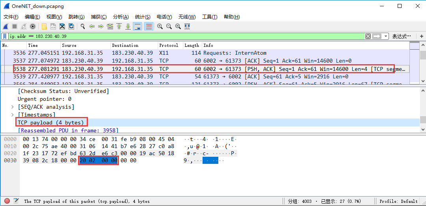
Task: Toggle auto-scroll during live capture
Action: pos(138,26)
